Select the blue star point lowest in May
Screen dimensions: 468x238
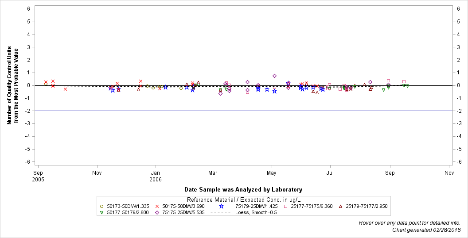click(x=275, y=92)
